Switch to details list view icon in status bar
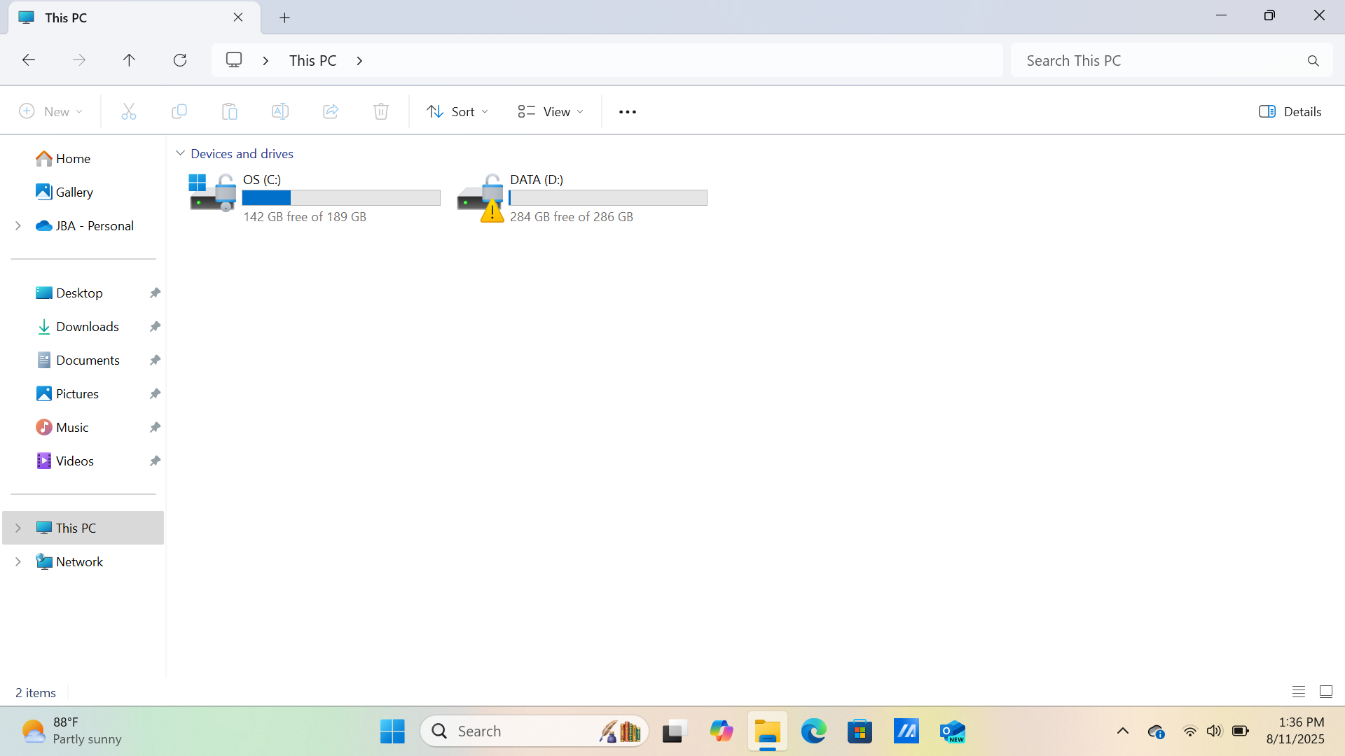This screenshot has height=756, width=1345. 1299,692
